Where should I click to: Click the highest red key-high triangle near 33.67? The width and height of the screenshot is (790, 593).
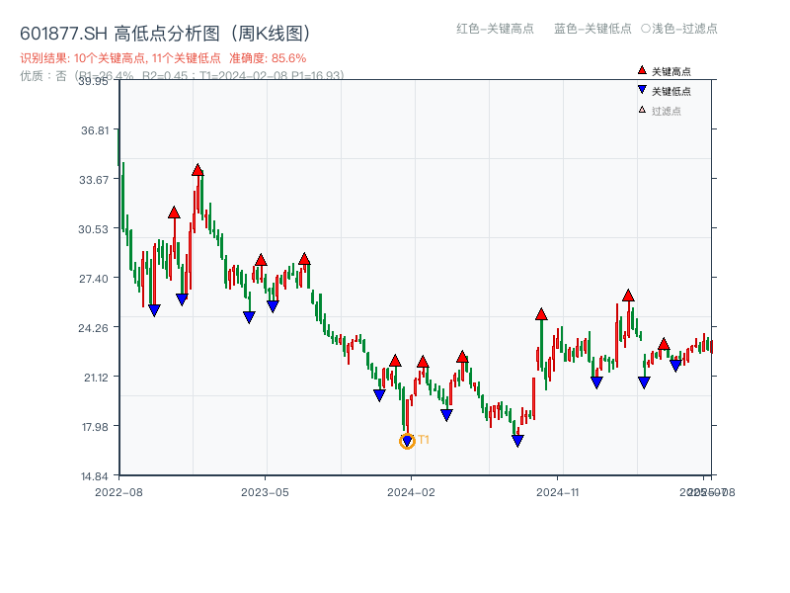(x=197, y=170)
